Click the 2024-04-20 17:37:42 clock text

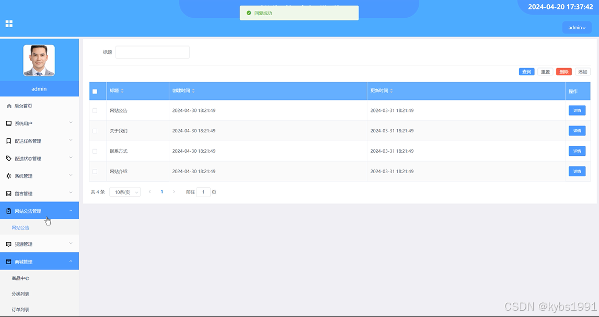tap(560, 7)
